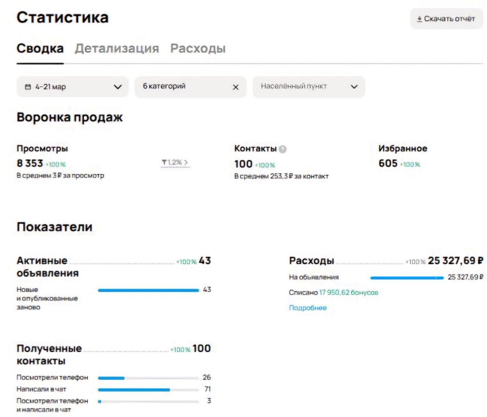Click the Посмотрели телефон progress bar with 26
This screenshot has width=487, height=417.
(148, 378)
